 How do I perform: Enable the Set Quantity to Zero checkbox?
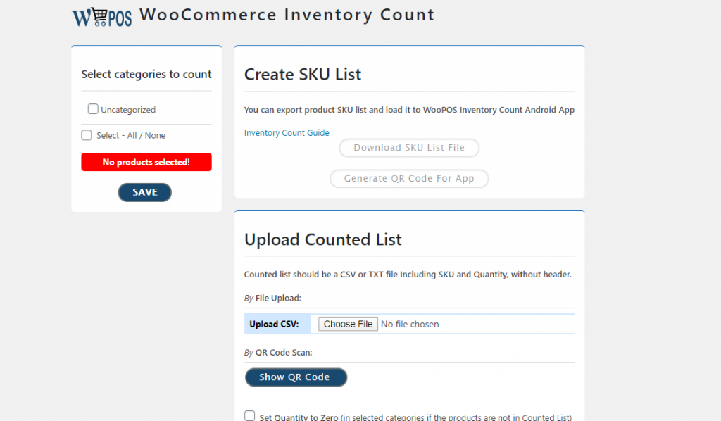[x=250, y=416]
